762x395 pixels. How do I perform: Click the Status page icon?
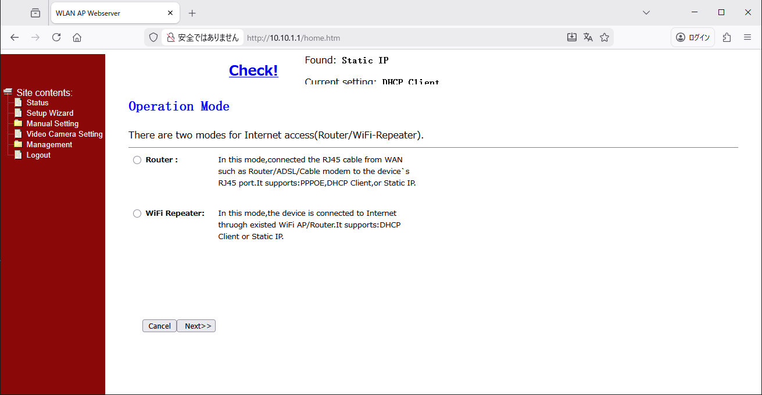(18, 102)
